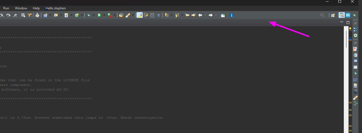
Task: Show the Console view from sidebar
Action: [x=355, y=61]
